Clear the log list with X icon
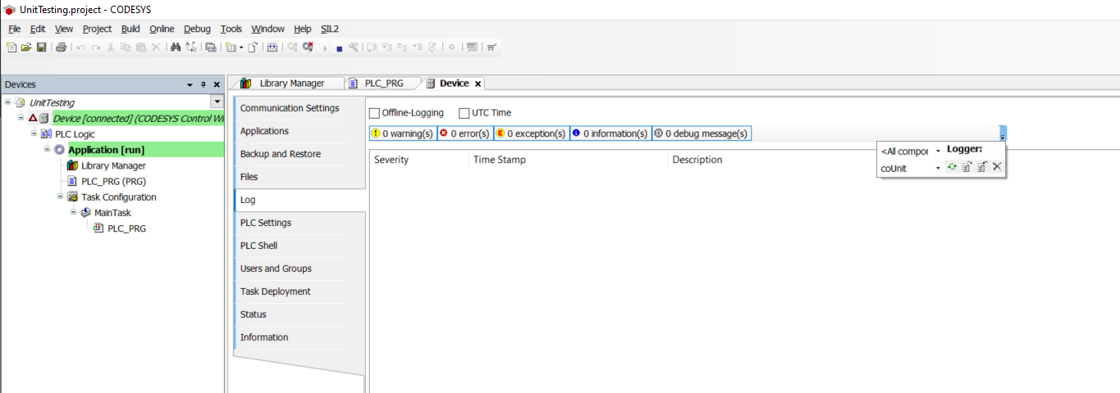The width and height of the screenshot is (1120, 393). (x=997, y=167)
